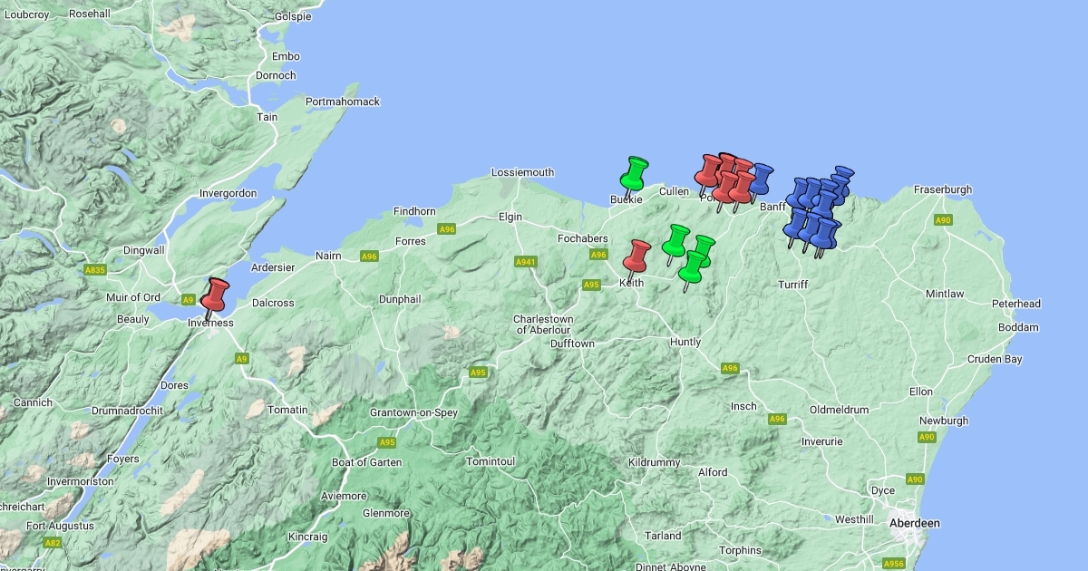Click the Fraserburgh place label
This screenshot has width=1088, height=571.
(x=942, y=190)
